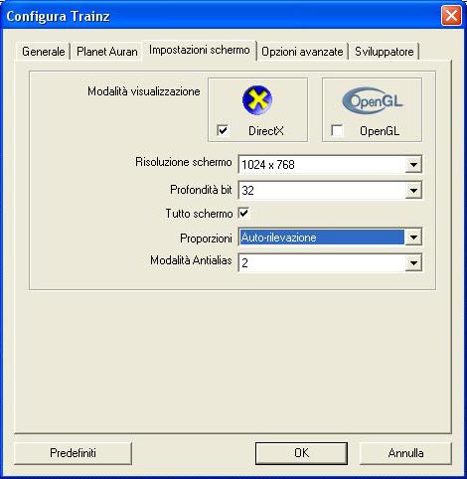The height and width of the screenshot is (479, 467).
Task: Click the Predefiniti button
Action: pyautogui.click(x=73, y=453)
